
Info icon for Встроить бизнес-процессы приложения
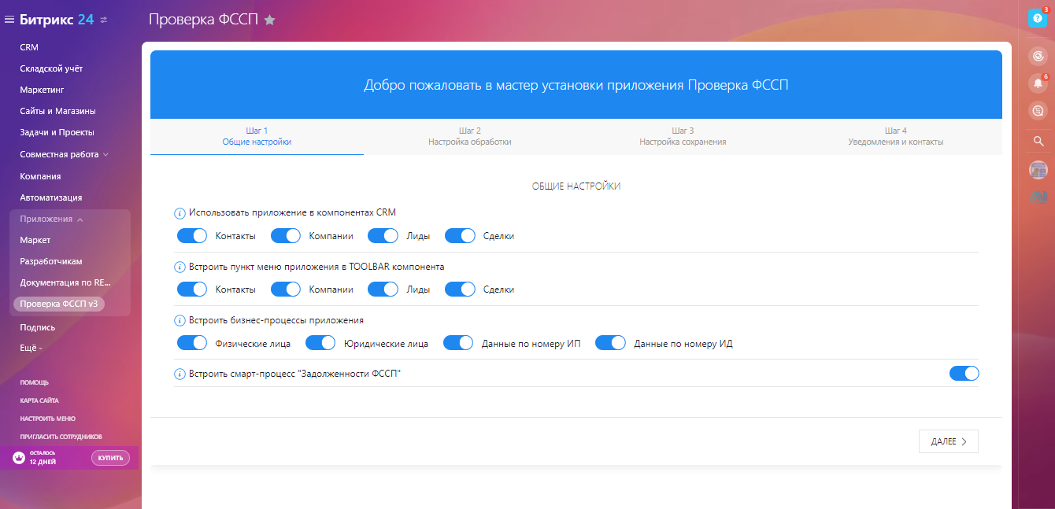point(179,320)
